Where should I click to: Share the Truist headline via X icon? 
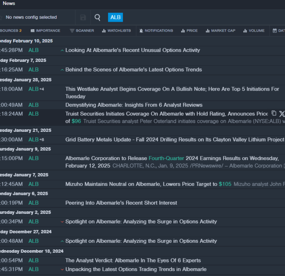tap(282, 113)
